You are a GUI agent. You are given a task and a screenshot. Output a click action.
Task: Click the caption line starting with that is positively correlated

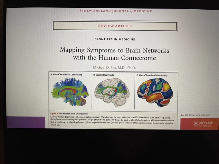coord(112,123)
